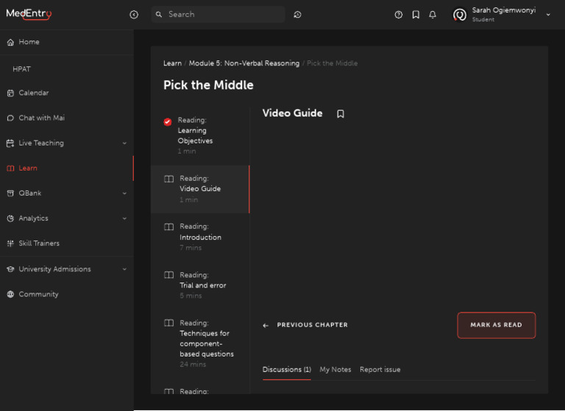Click the University Admissions graduation cap icon
Image resolution: width=565 pixels, height=411 pixels.
[x=10, y=269]
